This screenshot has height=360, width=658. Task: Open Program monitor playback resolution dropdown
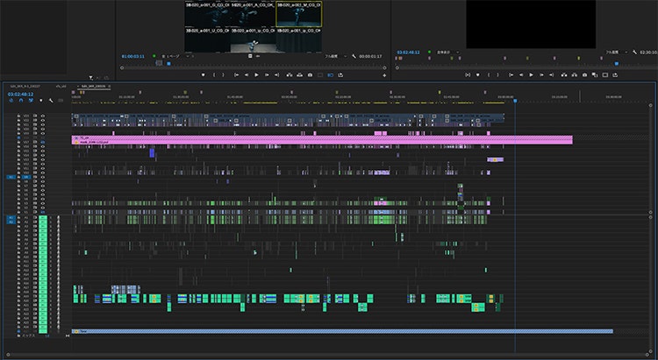[x=616, y=53]
